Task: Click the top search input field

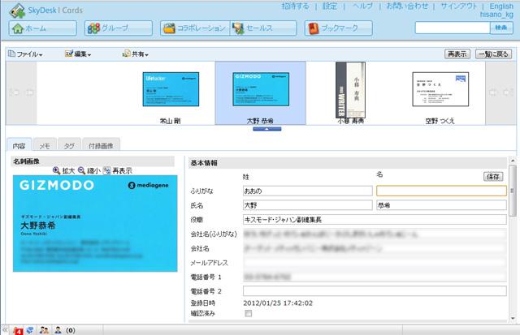Action: (x=453, y=28)
